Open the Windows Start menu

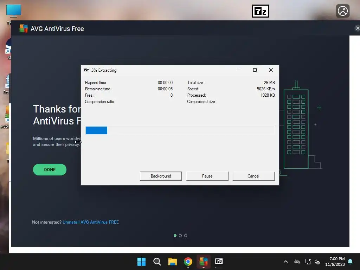point(141,262)
